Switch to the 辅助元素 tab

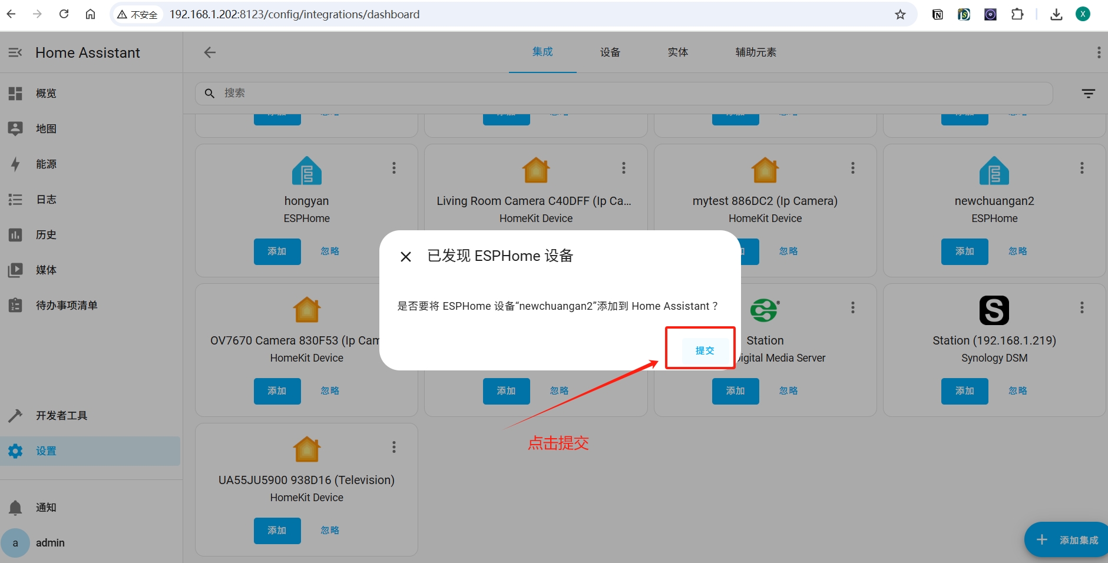(756, 52)
